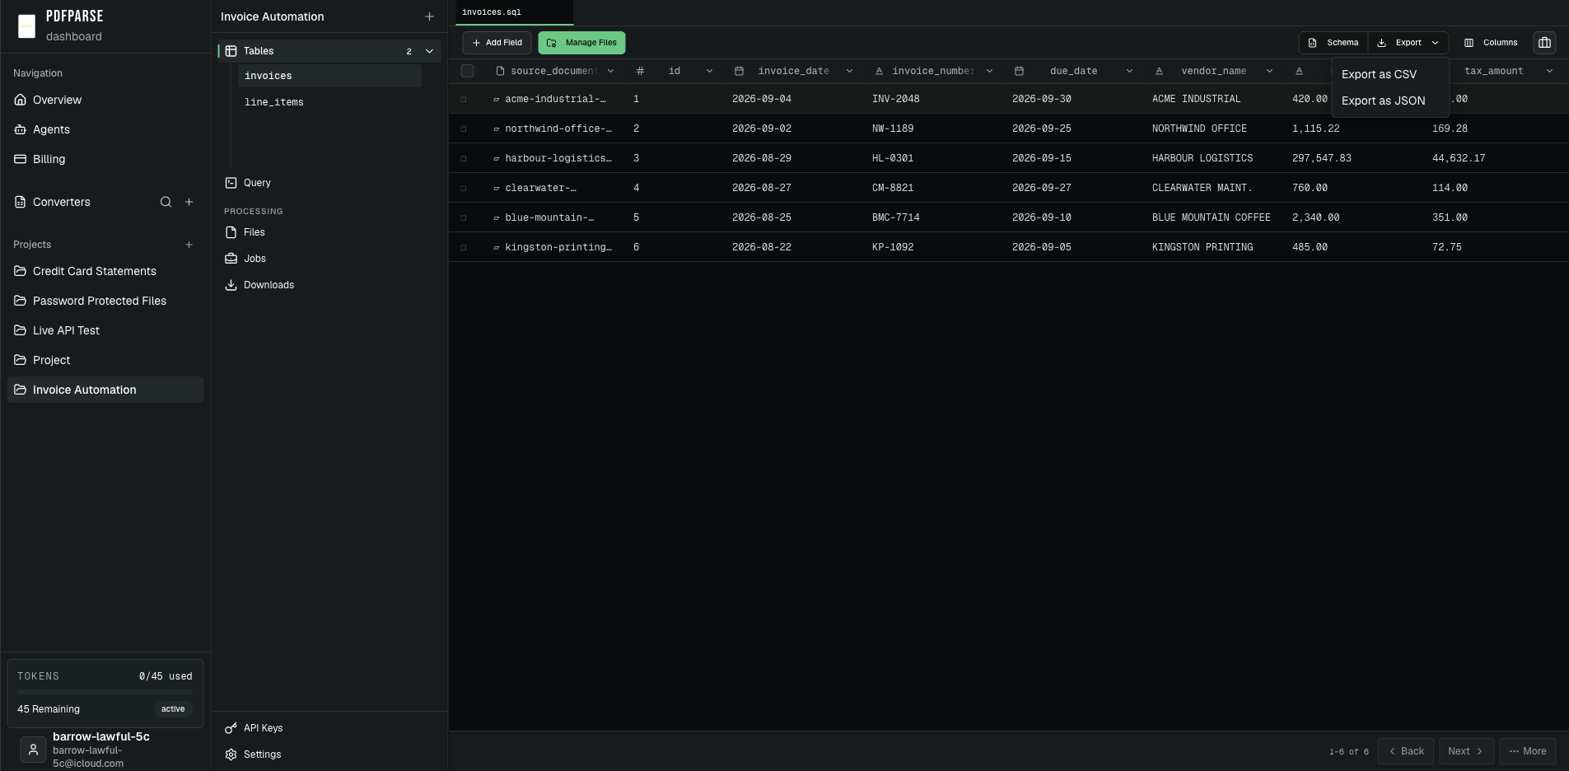This screenshot has height=771, width=1569.
Task: Click the plus icon beside Invoice Automation header
Action: click(x=429, y=16)
